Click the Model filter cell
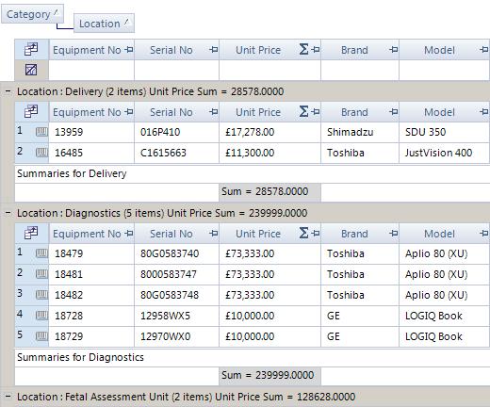Screen dimensions: 490x407 (x=445, y=70)
